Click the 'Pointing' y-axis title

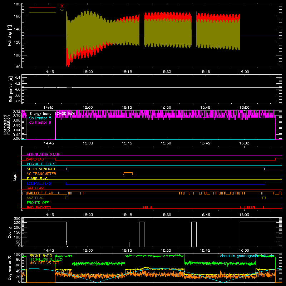[10, 35]
